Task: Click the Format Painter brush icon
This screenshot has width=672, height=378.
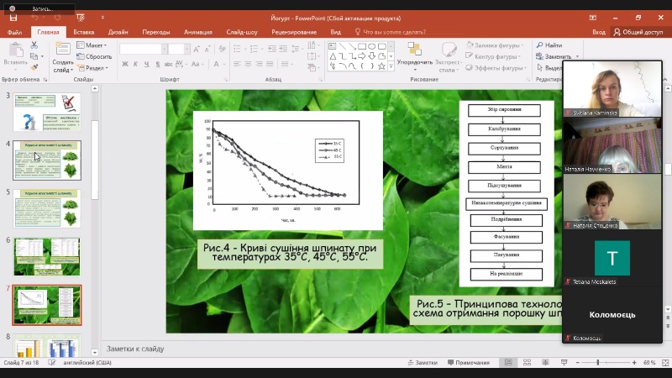Action: pos(35,67)
